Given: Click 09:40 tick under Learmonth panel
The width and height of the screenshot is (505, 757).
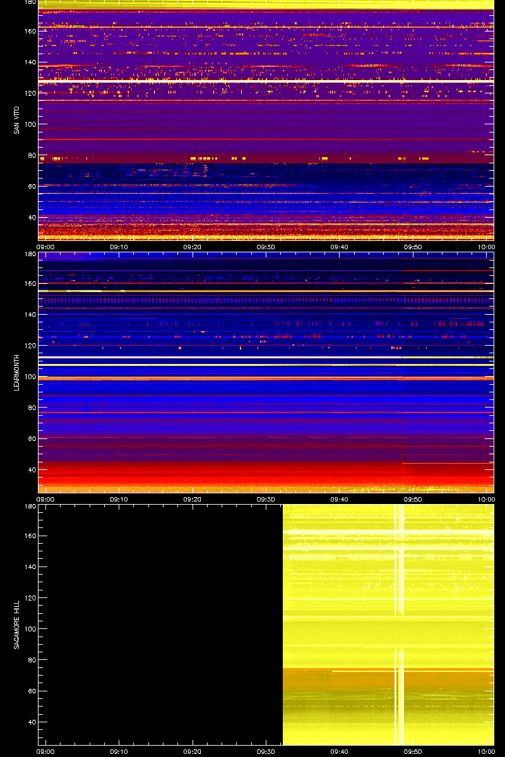Looking at the screenshot, I should tap(340, 500).
